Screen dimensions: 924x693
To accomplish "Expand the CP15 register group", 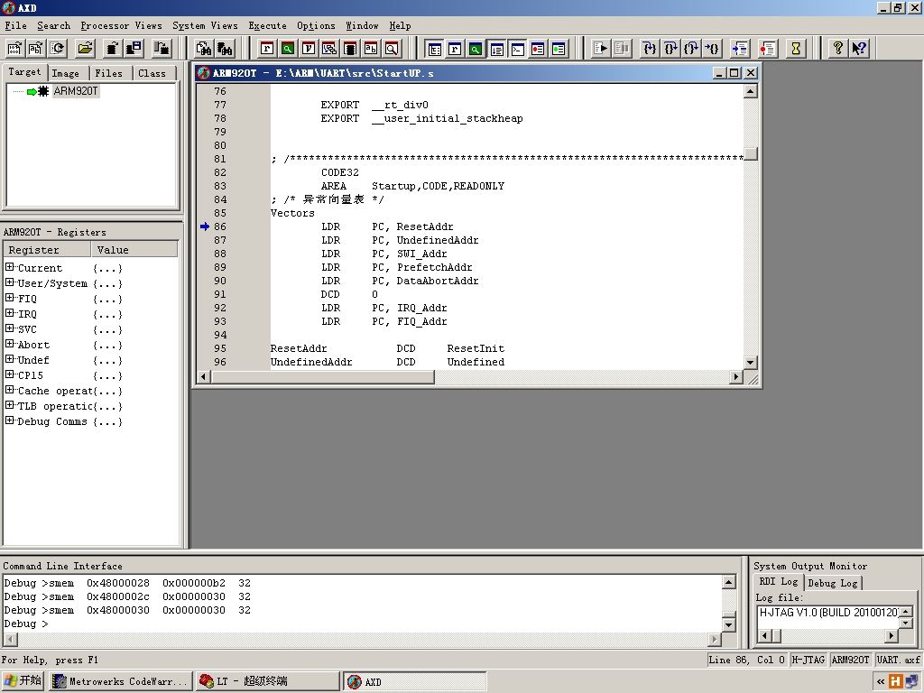I will click(9, 374).
